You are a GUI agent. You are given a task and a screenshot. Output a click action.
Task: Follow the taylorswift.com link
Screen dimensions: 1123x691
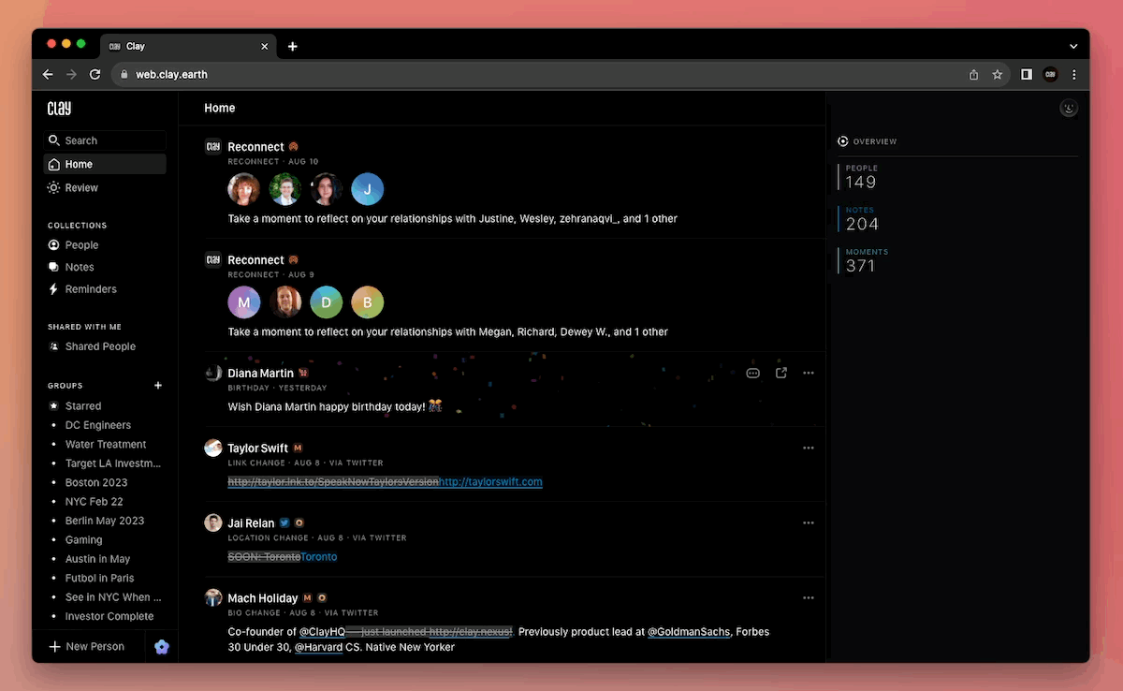click(490, 482)
